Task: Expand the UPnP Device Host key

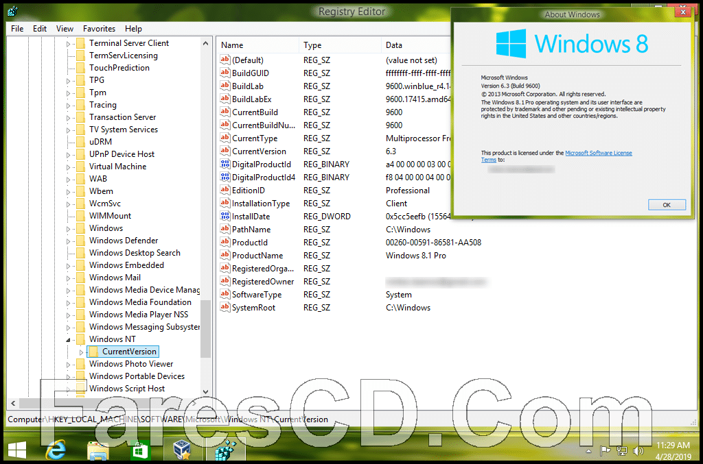Action: (x=68, y=155)
